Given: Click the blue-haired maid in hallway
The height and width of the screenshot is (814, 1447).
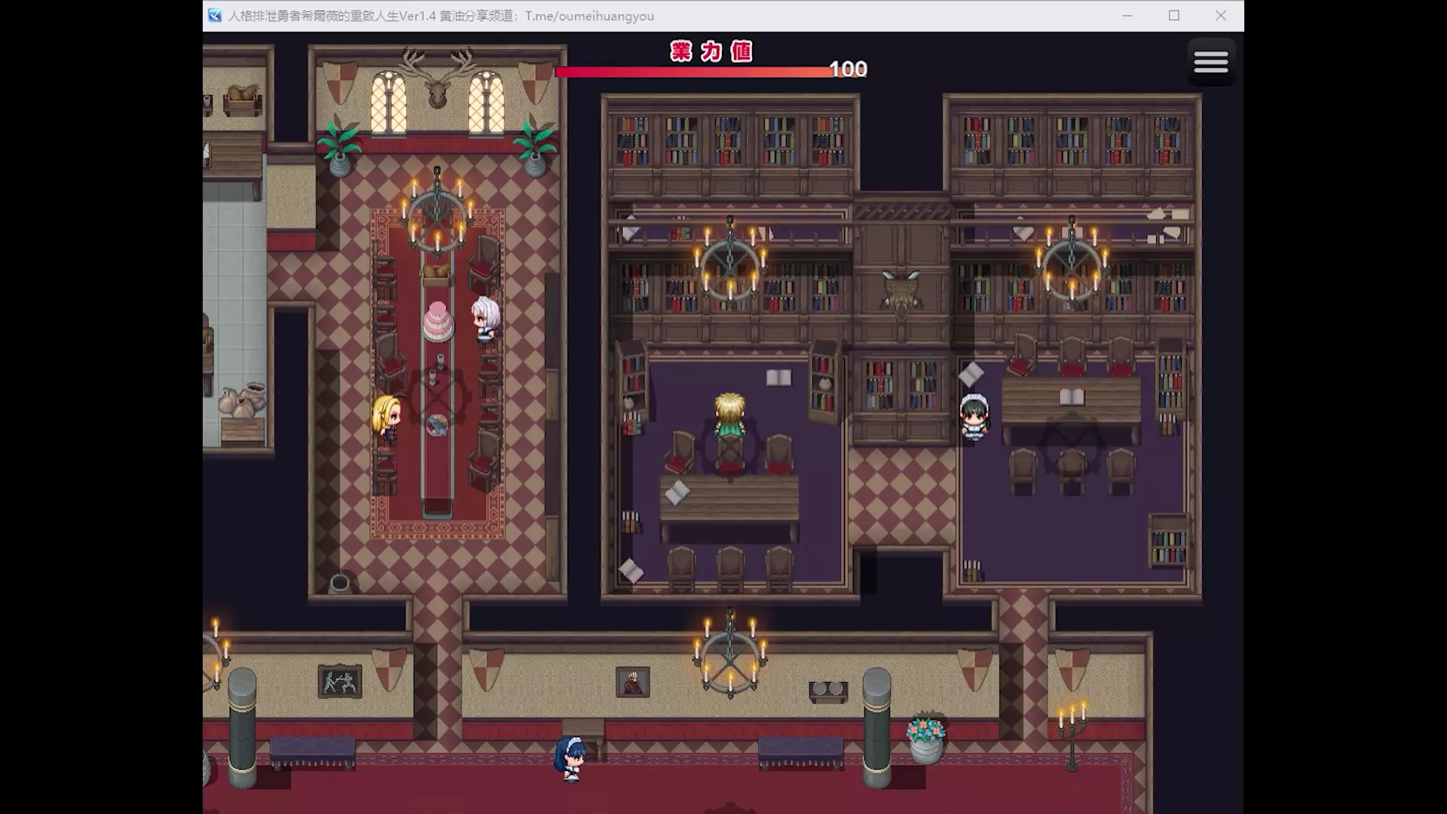Looking at the screenshot, I should [x=571, y=759].
